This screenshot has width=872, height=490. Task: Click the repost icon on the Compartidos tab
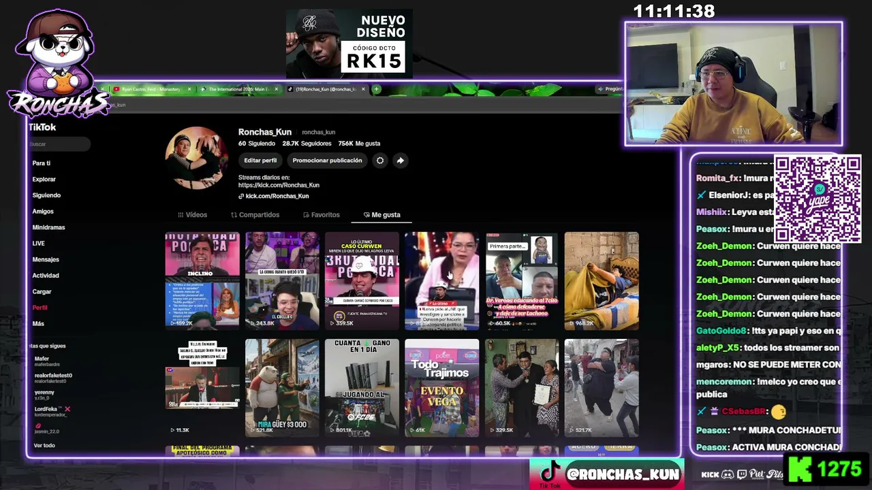tap(234, 215)
